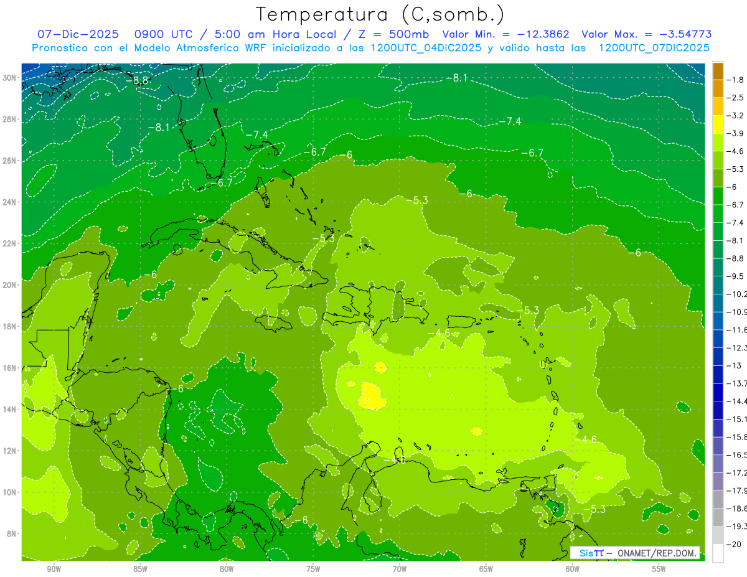Click the '30N' latitude axis label
This screenshot has height=577, width=747.
[11, 78]
